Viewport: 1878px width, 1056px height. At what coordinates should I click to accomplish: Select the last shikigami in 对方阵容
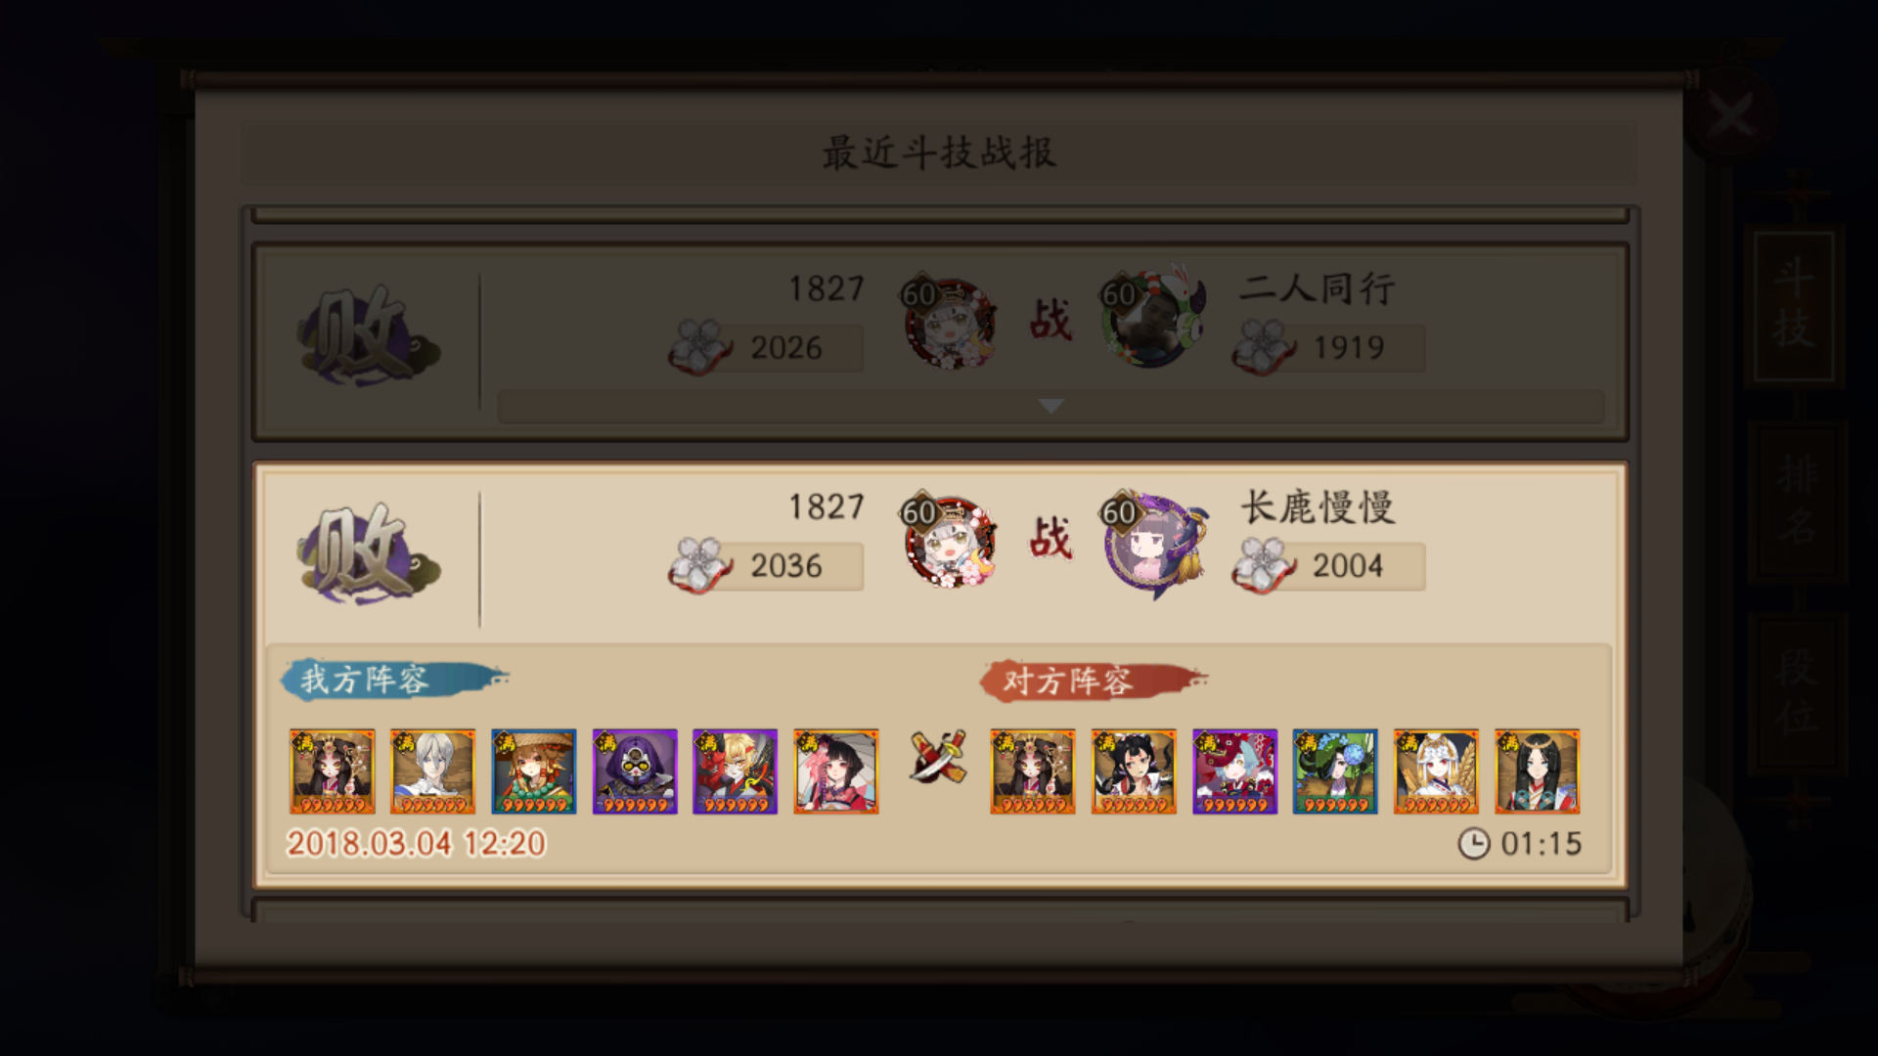[1537, 771]
